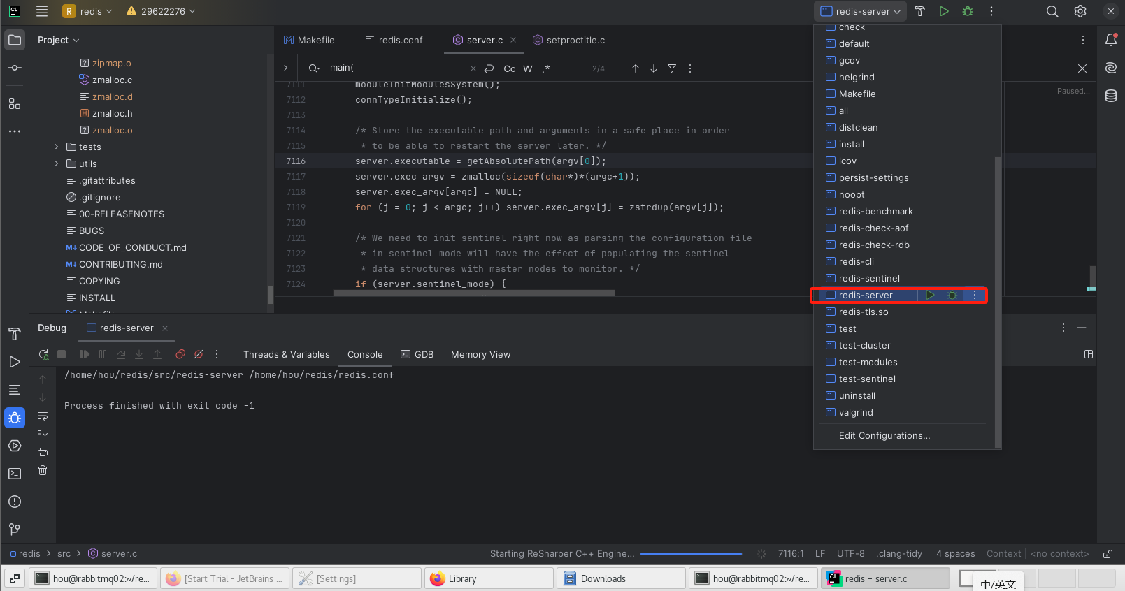Go to previous search occurrence arrow

pos(636,68)
